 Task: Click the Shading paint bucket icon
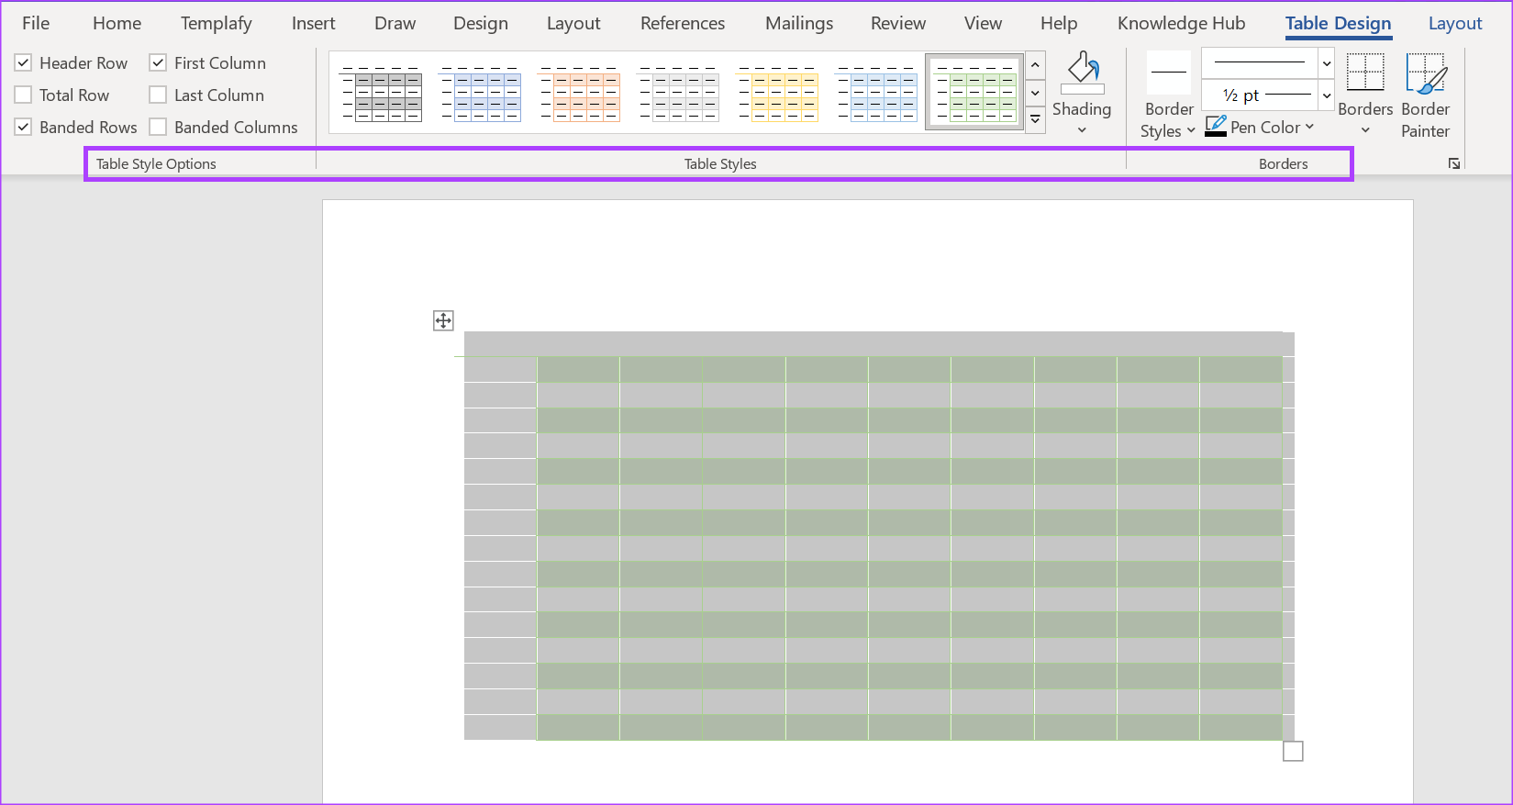click(1082, 73)
